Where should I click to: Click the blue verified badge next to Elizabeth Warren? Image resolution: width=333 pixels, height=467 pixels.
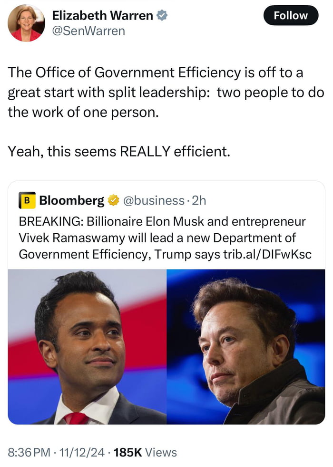[162, 15]
